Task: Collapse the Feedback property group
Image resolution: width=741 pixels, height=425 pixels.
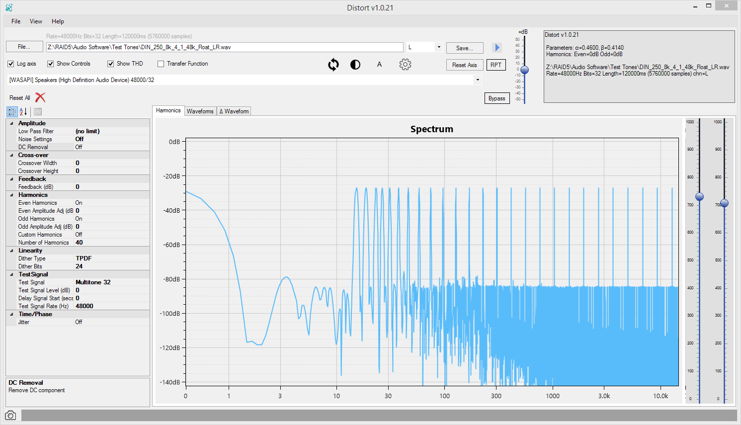Action: click(11, 179)
